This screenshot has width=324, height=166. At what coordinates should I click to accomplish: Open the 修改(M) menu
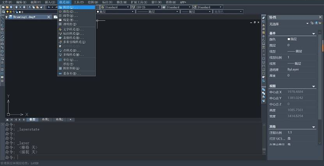(122, 2)
